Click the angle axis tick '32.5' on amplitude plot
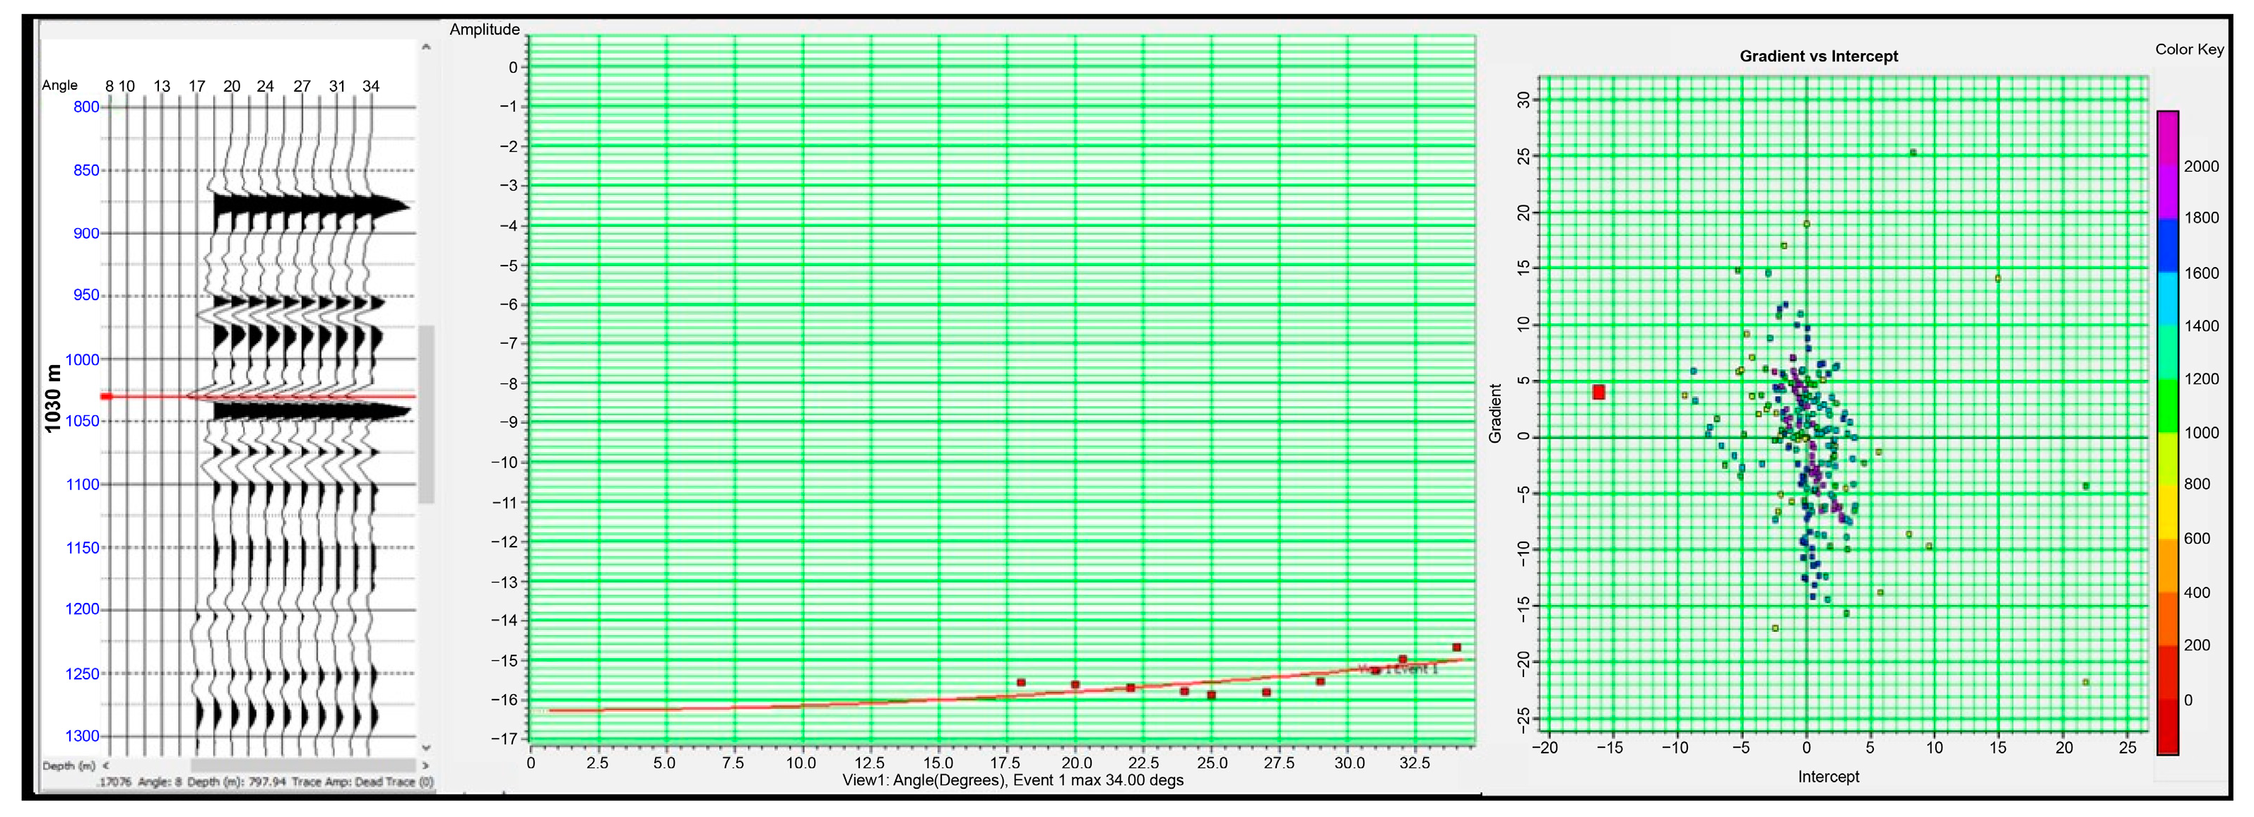The width and height of the screenshot is (2254, 817). point(1414,763)
